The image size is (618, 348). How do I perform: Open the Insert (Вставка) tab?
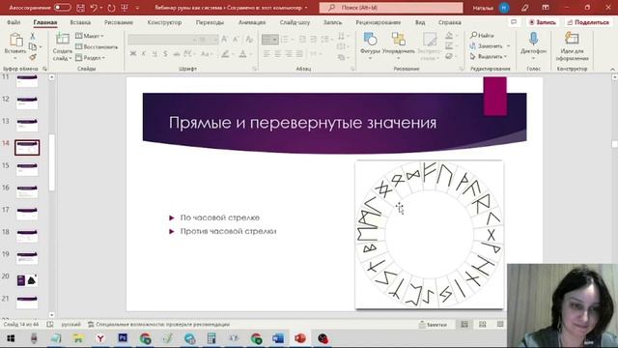click(x=80, y=22)
